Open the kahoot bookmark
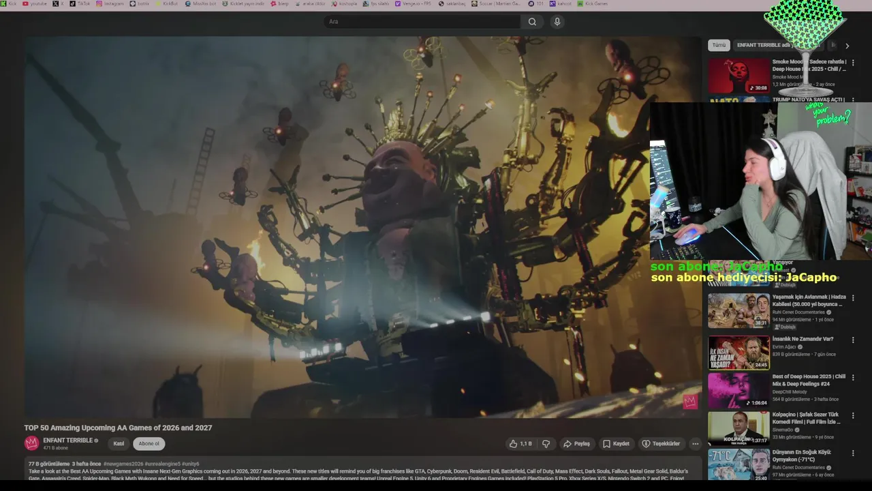This screenshot has height=491, width=872. coord(561,3)
